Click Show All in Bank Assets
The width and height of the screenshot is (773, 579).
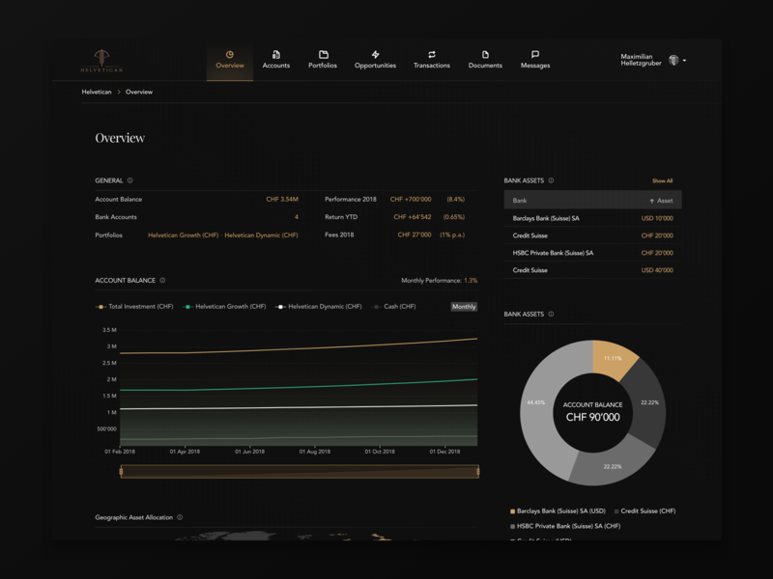click(x=662, y=181)
